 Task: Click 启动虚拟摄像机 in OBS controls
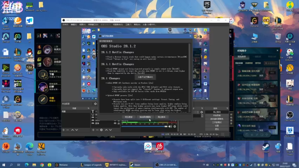pyautogui.click(x=217, y=119)
